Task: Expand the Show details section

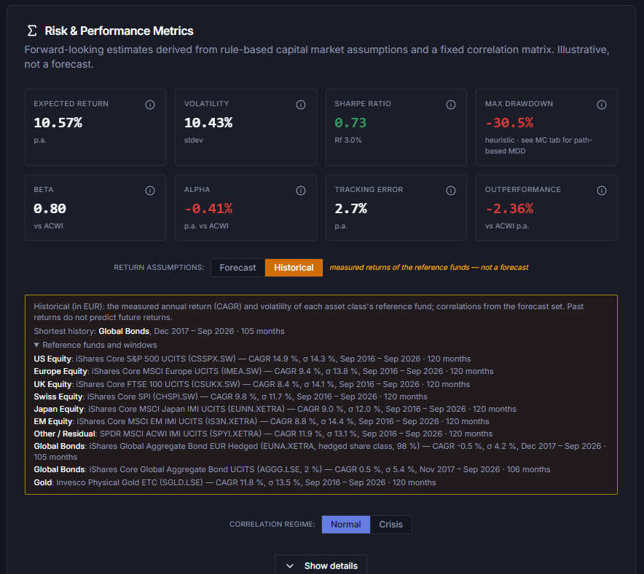Action: coord(321,565)
